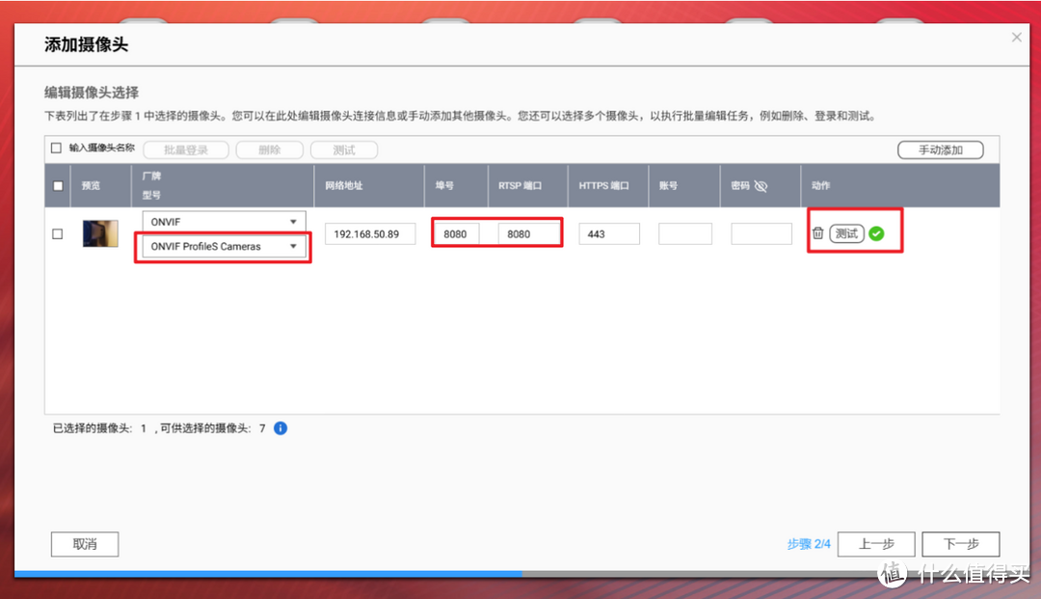Viewport: 1041px width, 599px height.
Task: Click the green success checkmark in the 动作 column
Action: 874,231
